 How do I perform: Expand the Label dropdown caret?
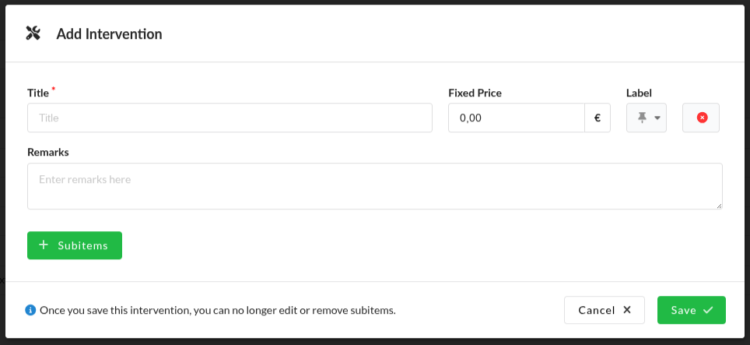(x=657, y=118)
